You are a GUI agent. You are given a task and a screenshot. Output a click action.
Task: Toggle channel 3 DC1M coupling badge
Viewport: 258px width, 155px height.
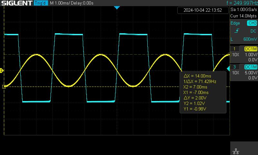(x=251, y=67)
